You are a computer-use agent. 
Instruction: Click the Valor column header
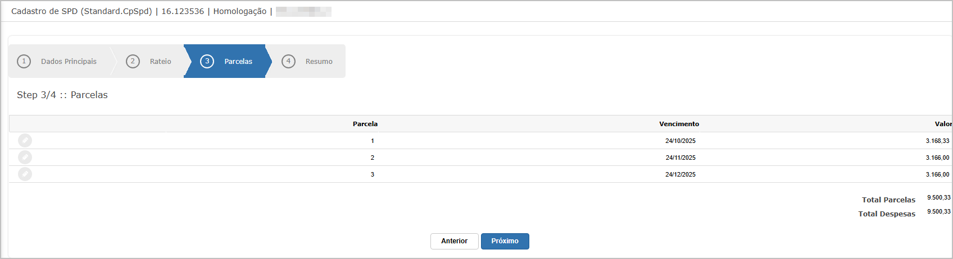point(943,124)
